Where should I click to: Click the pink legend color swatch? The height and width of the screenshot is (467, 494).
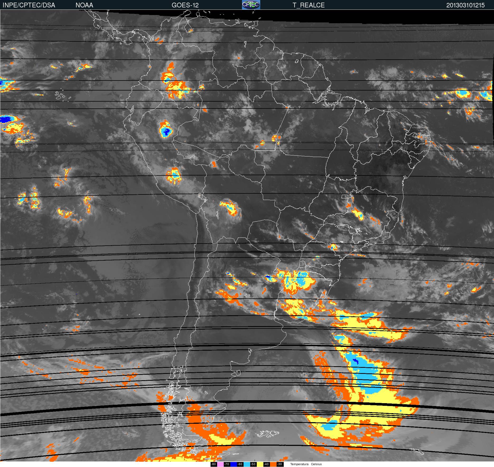(220, 464)
